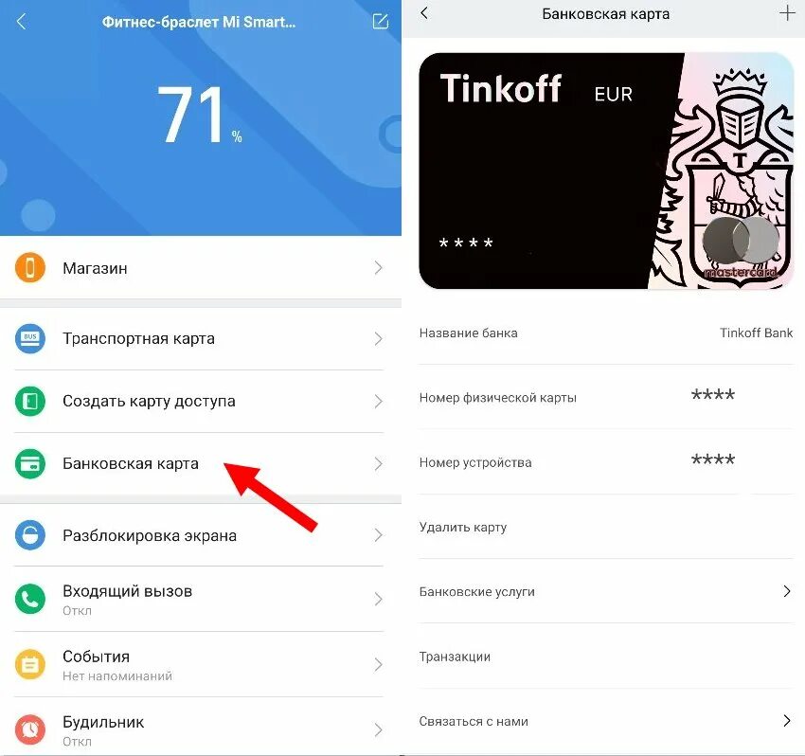Open the Разблокировка экрана menu item
The image size is (805, 756).
point(201,535)
